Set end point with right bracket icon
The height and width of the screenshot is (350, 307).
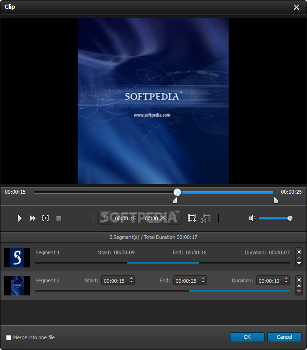coord(174,218)
